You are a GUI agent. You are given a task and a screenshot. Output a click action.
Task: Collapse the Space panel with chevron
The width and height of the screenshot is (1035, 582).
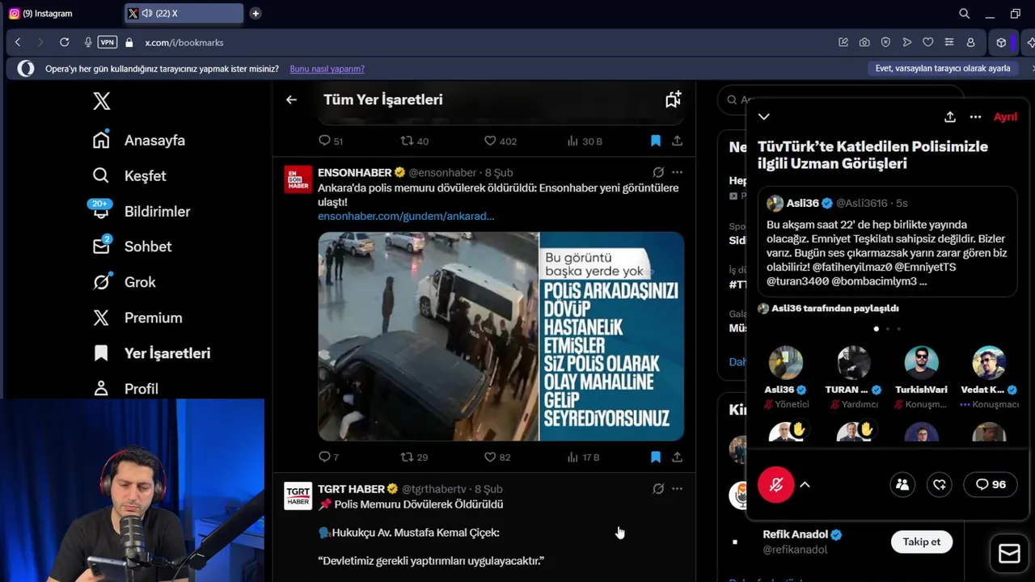(763, 116)
